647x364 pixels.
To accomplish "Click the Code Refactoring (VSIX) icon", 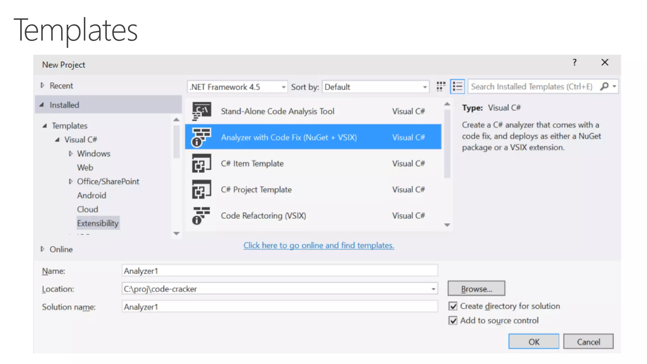I will coord(201,215).
